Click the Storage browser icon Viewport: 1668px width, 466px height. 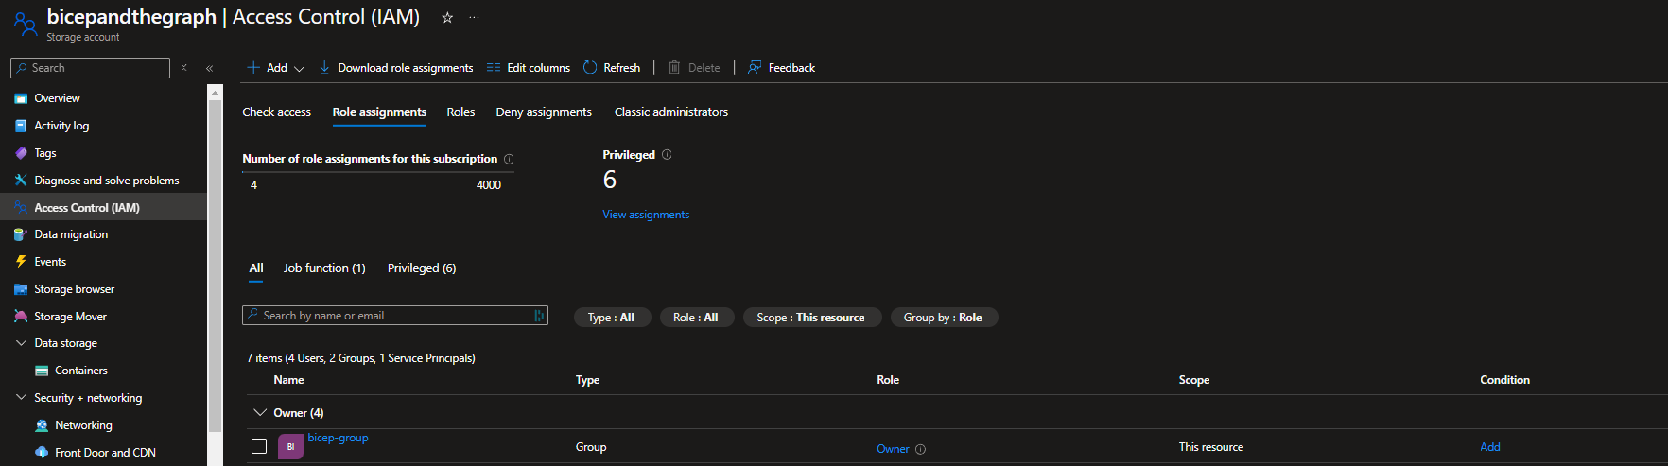click(x=21, y=289)
